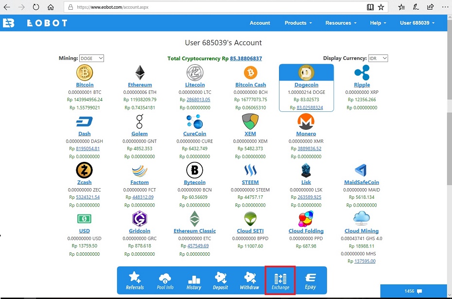
Task: Click the Cloud Mining cloud icon
Action: pos(362,218)
